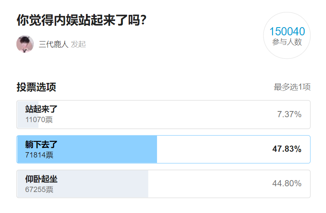Click the 11070票 vote count
Screen dimensions: 326x213
[39, 120]
